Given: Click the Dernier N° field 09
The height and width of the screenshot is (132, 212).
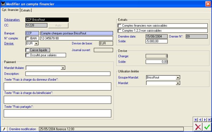Looking at the screenshot, I should [197, 37].
